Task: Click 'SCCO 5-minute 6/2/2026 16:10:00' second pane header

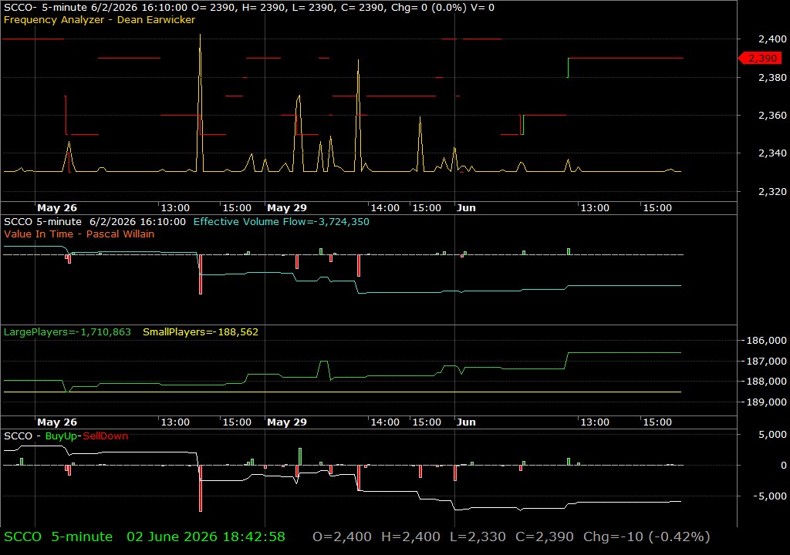Action: (x=95, y=222)
